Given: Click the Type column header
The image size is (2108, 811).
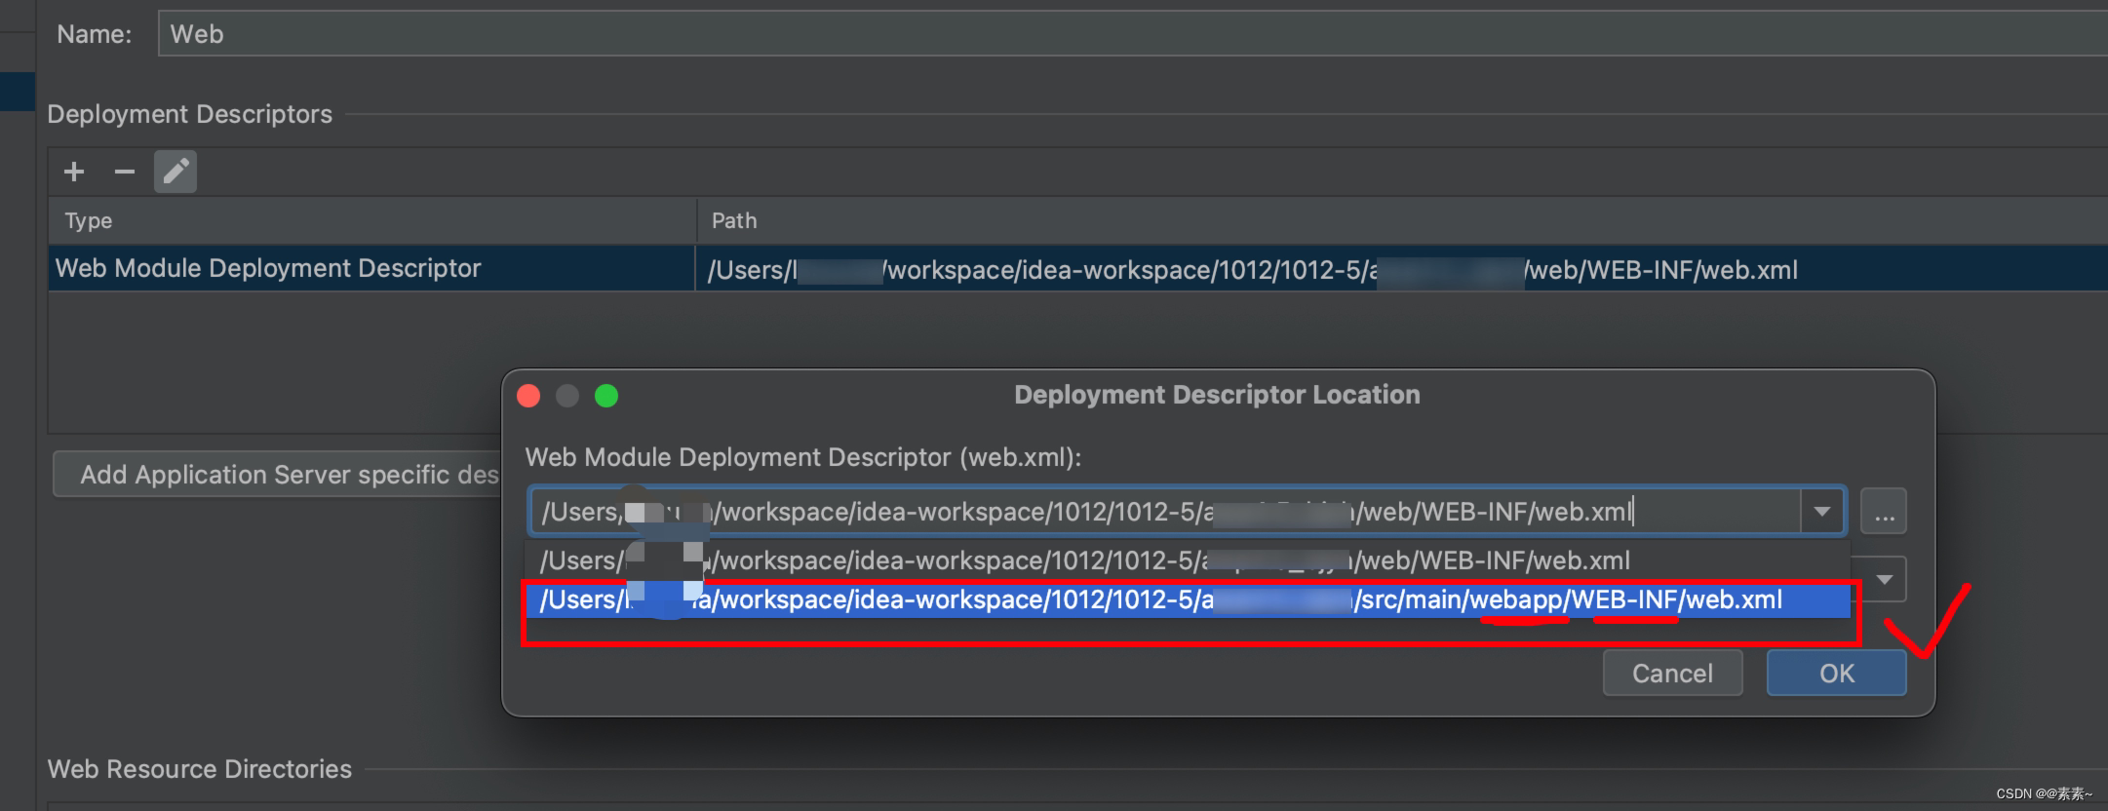Looking at the screenshot, I should [371, 220].
